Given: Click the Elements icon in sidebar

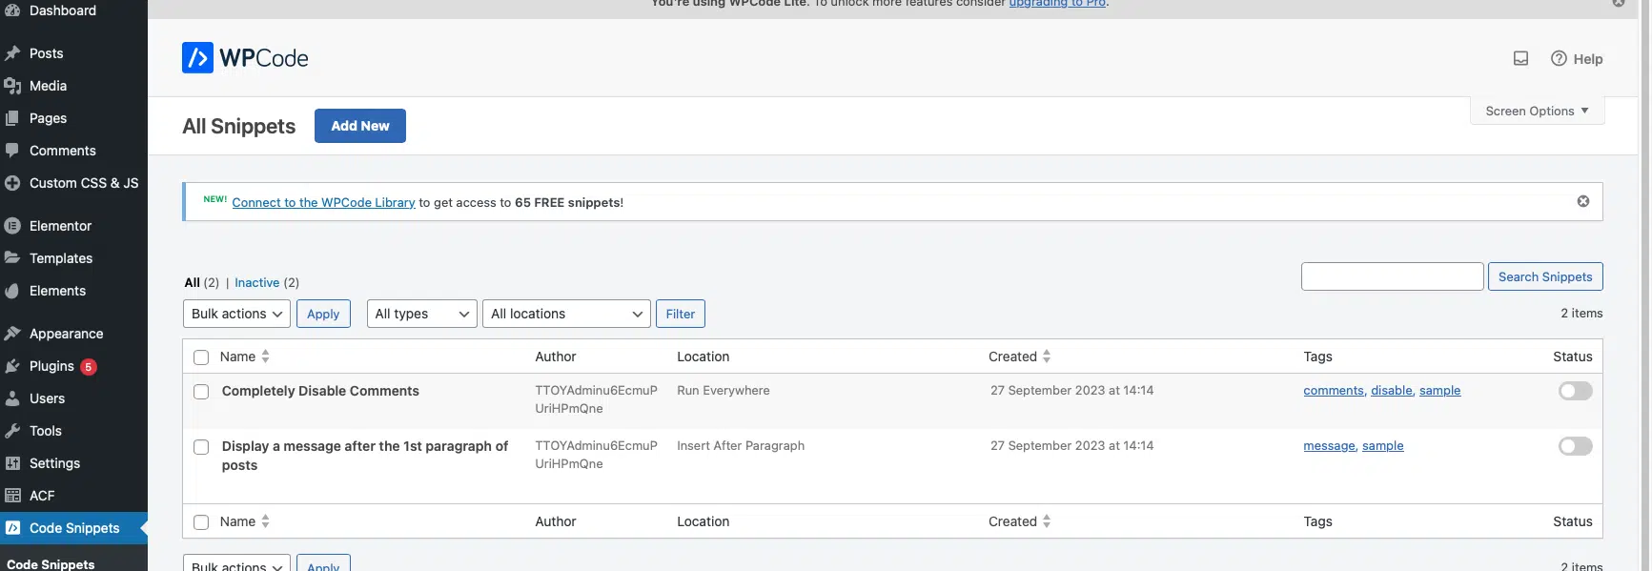Looking at the screenshot, I should [12, 291].
